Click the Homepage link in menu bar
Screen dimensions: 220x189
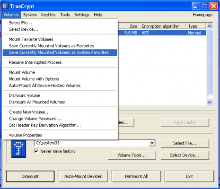[x=202, y=15]
